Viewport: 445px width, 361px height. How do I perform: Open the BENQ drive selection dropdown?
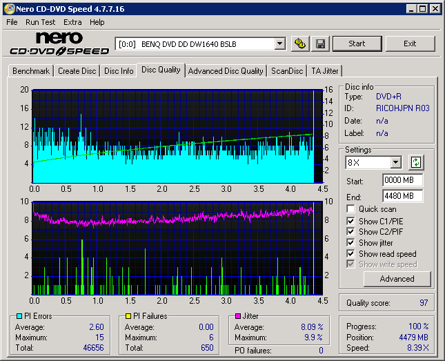coord(279,43)
